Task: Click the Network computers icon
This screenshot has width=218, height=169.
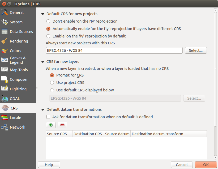Action: tap(5, 127)
